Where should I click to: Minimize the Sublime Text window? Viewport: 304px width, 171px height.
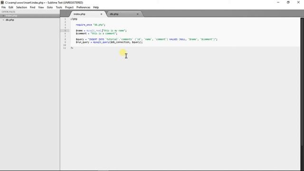click(278, 2)
